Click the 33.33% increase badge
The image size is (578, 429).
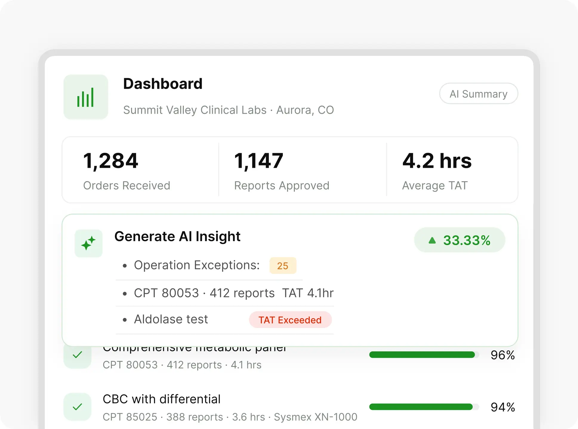pyautogui.click(x=460, y=240)
